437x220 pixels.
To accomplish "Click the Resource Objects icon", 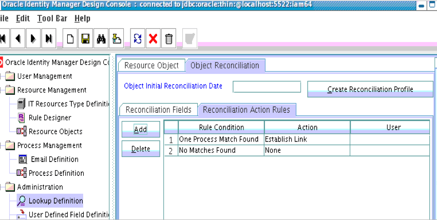I will (x=22, y=131).
